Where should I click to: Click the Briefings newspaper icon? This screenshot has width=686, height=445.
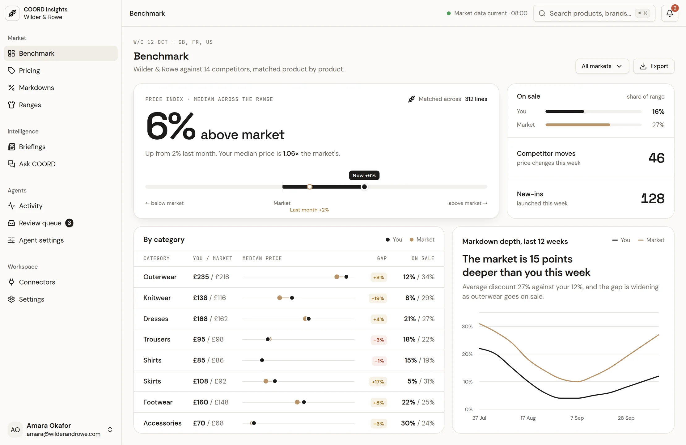tap(11, 147)
